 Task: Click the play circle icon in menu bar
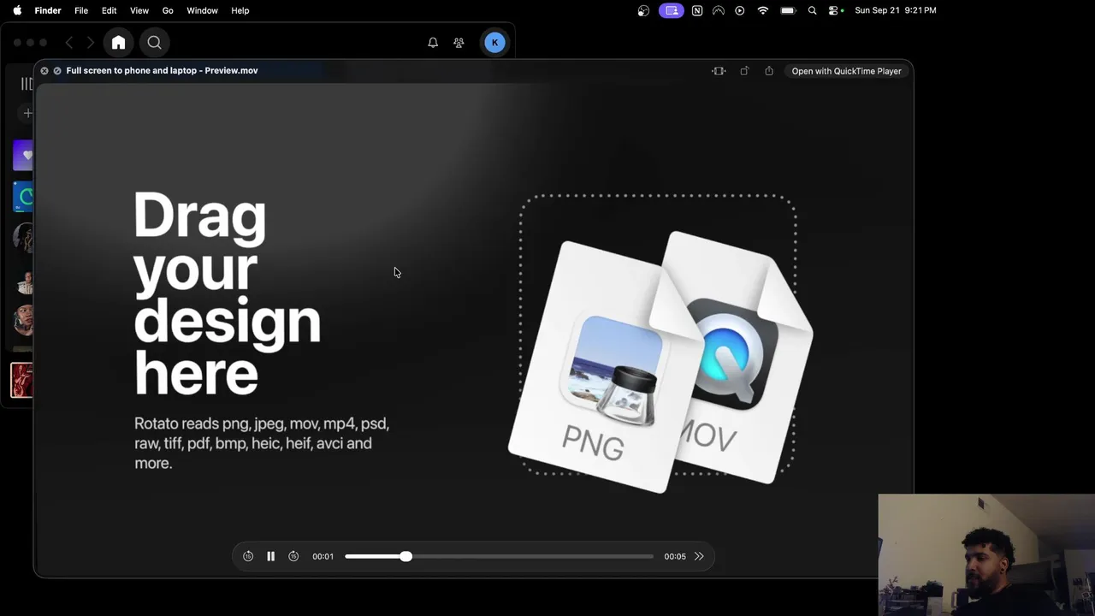[x=740, y=10]
